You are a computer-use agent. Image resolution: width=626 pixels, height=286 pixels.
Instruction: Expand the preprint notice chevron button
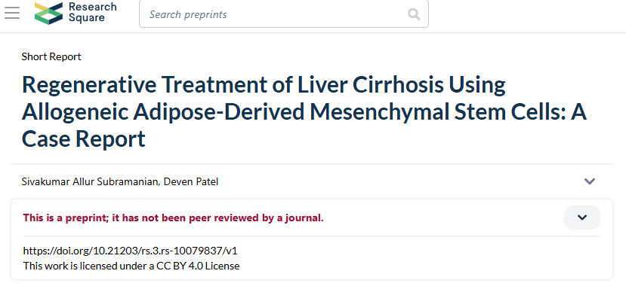[582, 218]
